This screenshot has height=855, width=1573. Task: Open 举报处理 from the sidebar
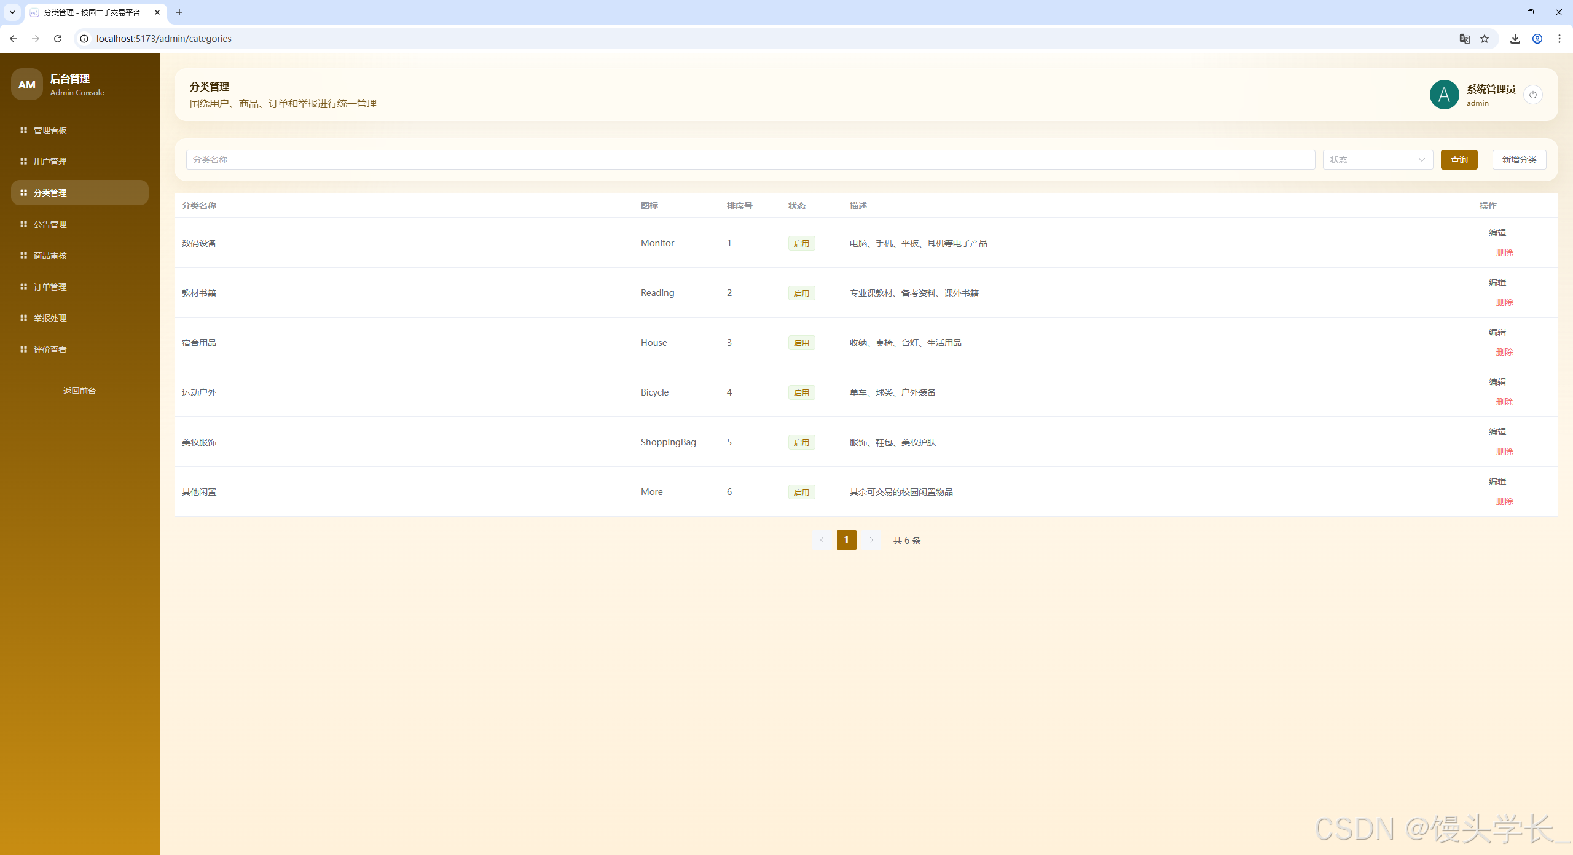pyautogui.click(x=50, y=318)
